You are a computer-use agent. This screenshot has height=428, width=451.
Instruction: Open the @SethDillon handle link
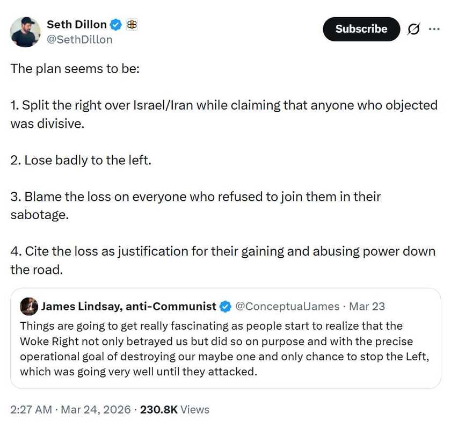[x=79, y=39]
